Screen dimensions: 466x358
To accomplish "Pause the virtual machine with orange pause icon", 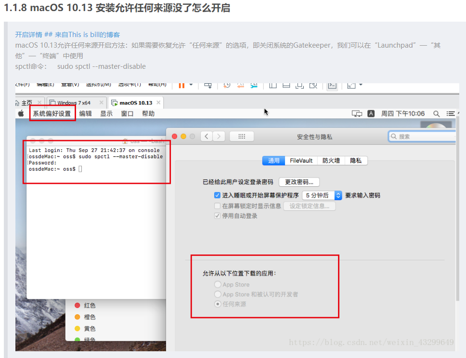I will pyautogui.click(x=181, y=86).
